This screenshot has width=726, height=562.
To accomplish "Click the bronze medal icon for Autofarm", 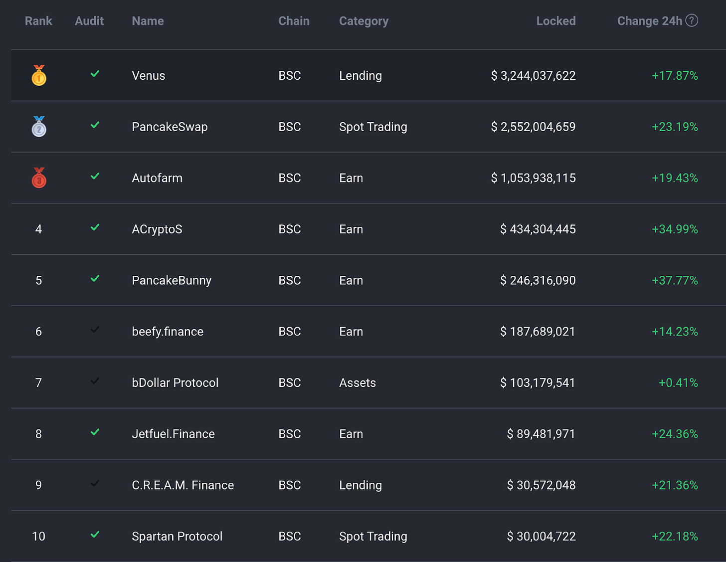I will [39, 178].
